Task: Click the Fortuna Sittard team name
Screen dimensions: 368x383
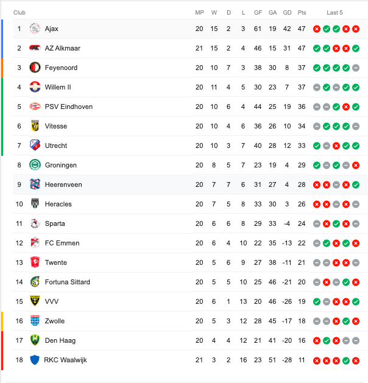Action: pos(68,282)
